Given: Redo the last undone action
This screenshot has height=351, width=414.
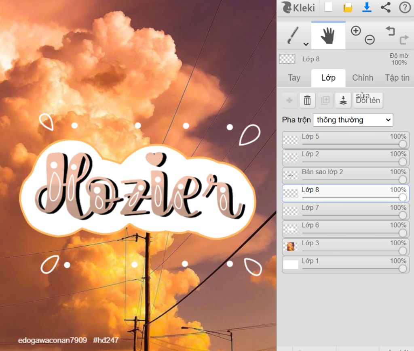Looking at the screenshot, I should tap(404, 40).
